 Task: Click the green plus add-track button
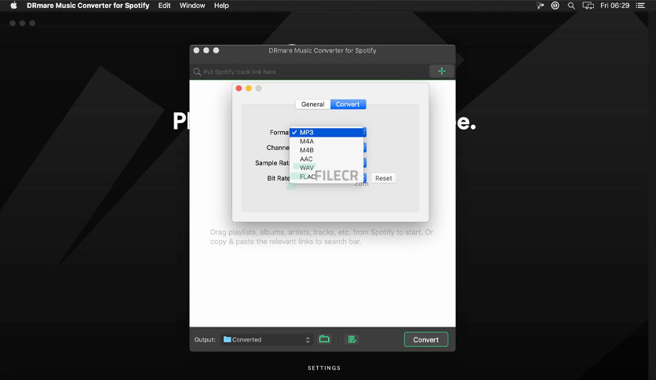(441, 71)
